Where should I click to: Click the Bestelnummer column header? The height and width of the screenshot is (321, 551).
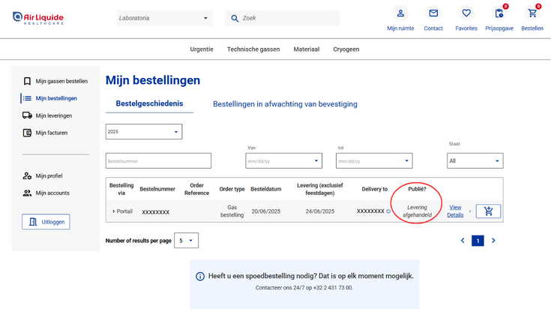[x=157, y=189]
